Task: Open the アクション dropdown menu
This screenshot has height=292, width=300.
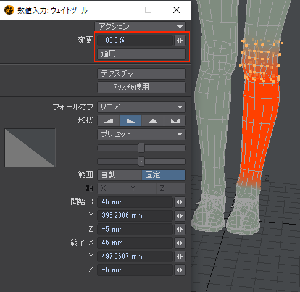Action: [140, 27]
